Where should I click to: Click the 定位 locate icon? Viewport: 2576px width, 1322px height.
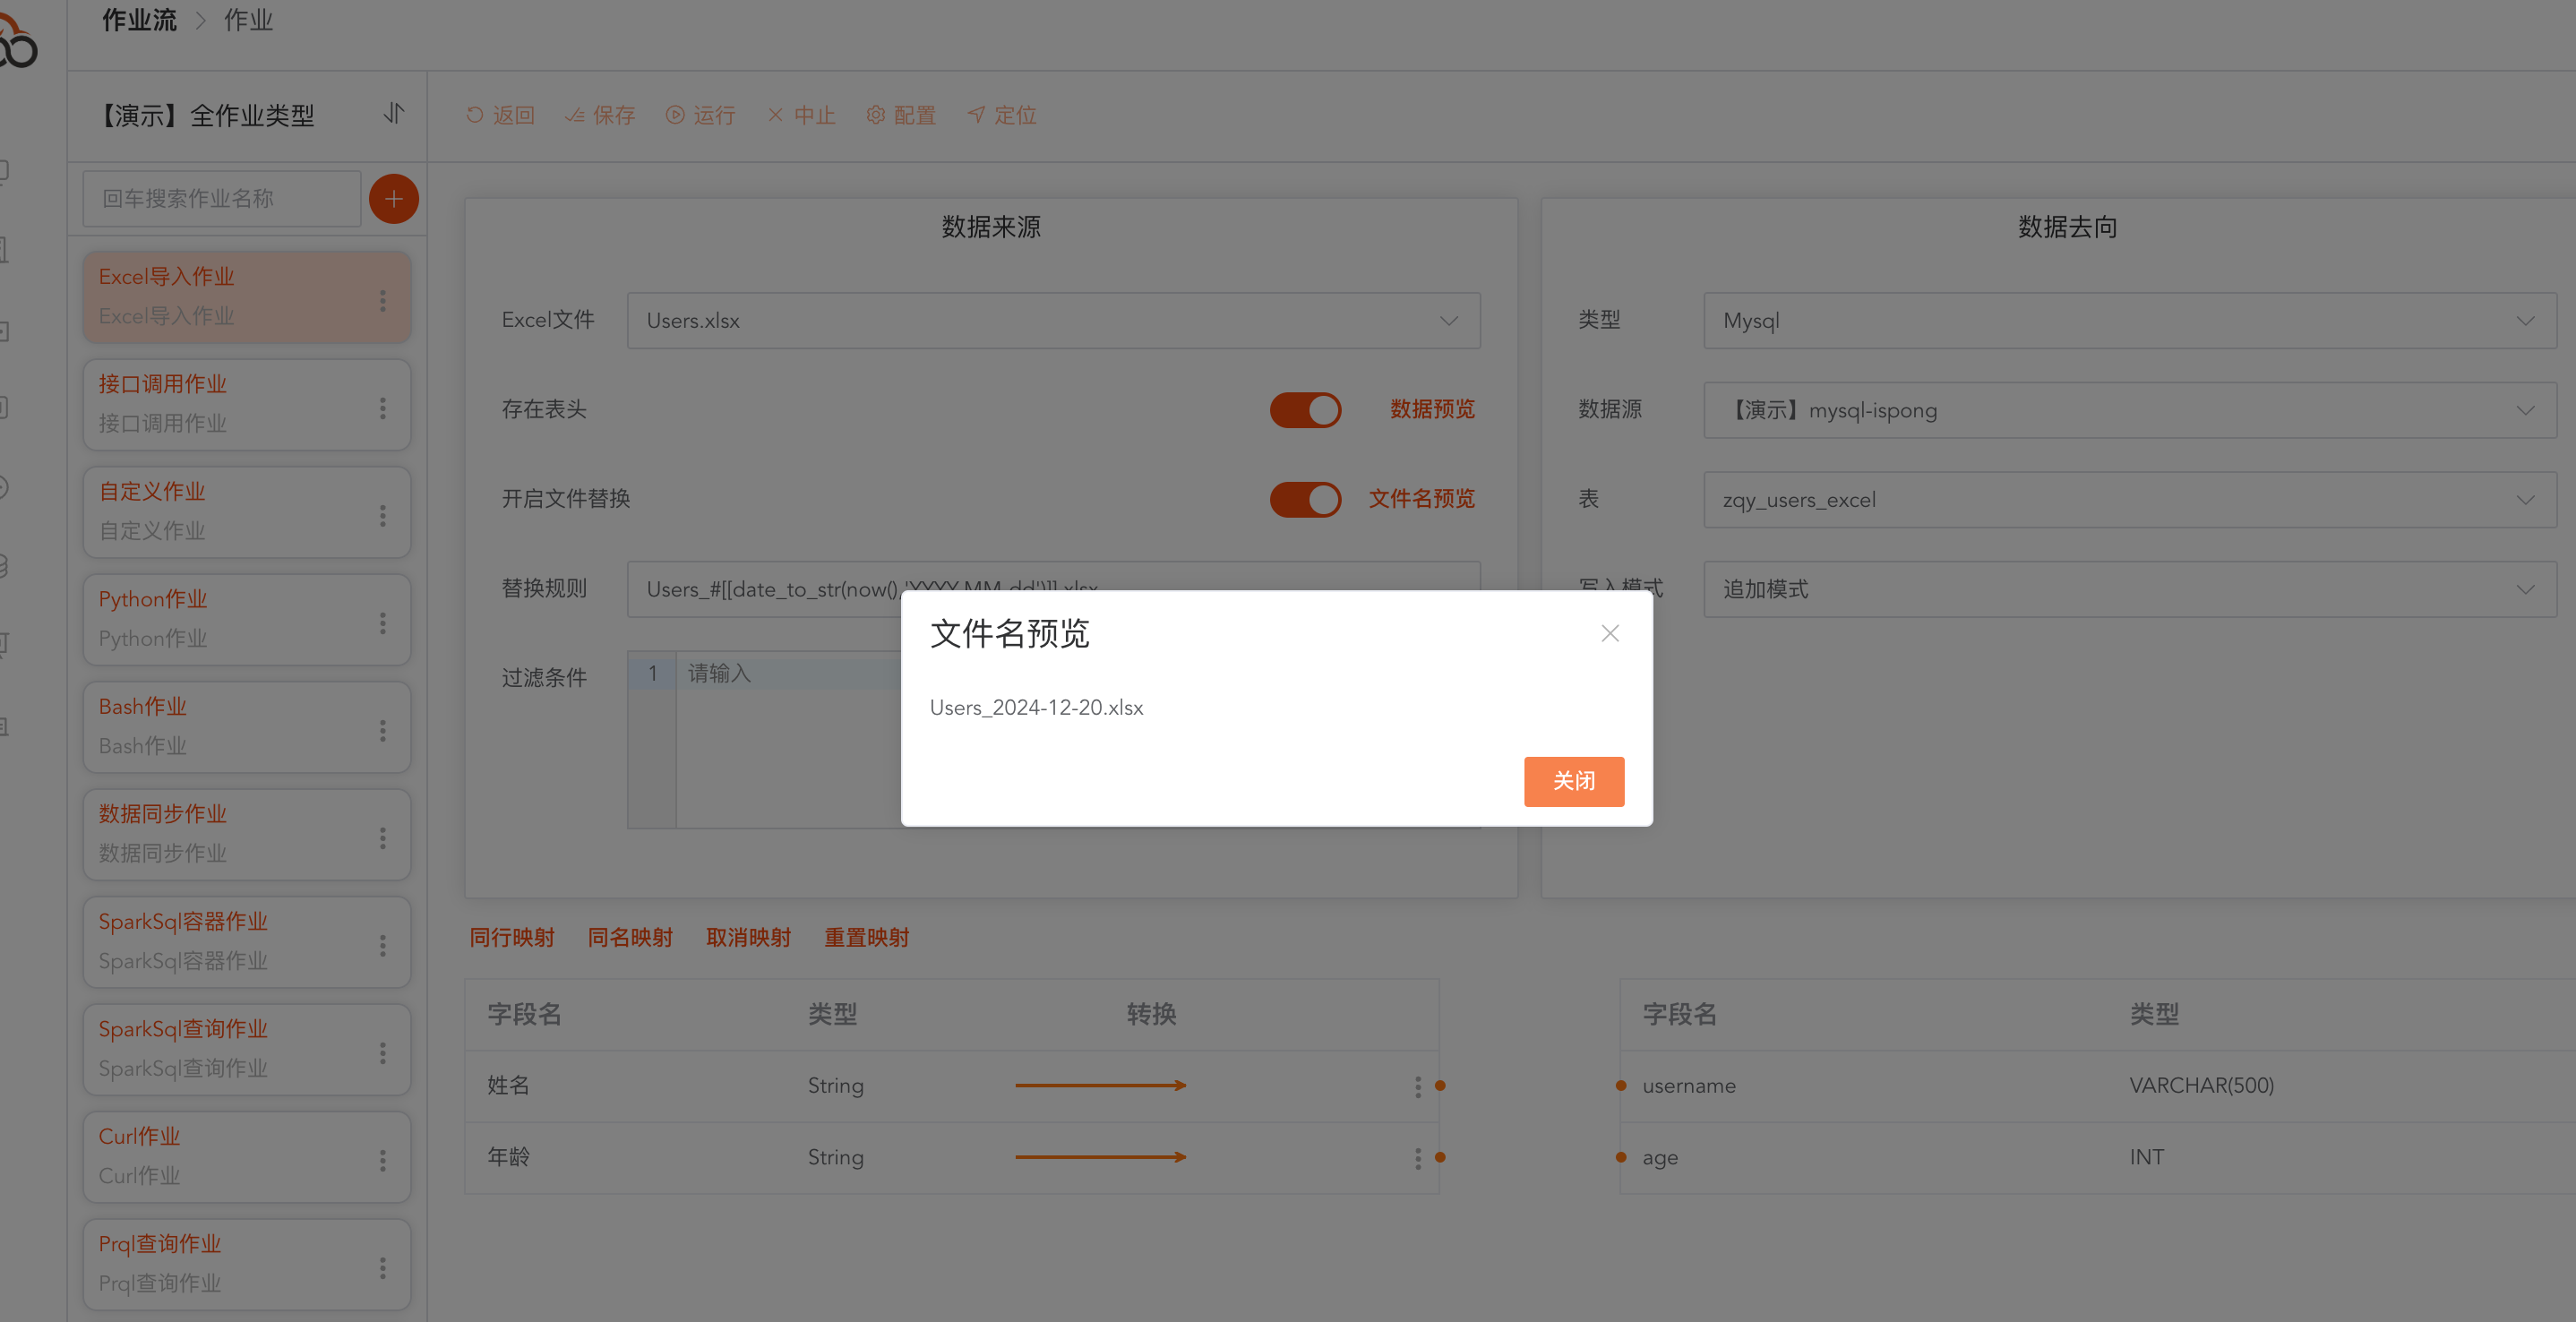click(976, 115)
